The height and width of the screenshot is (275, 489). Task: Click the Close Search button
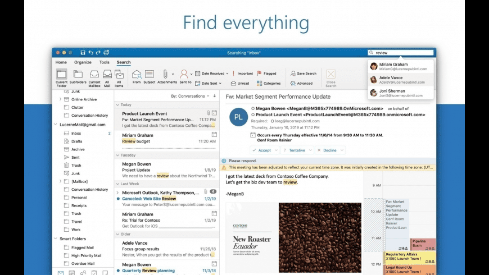point(331,78)
